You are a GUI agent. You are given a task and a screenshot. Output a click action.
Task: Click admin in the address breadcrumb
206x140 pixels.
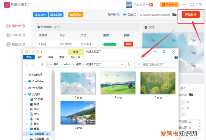[67, 64]
